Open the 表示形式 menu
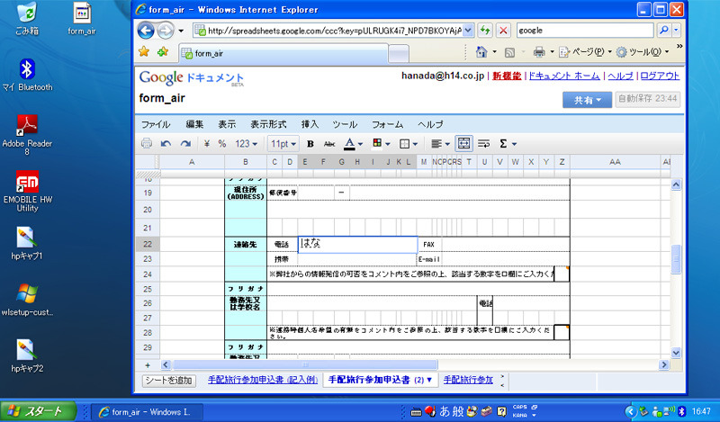Screen dimensions: 720x422 pos(268,124)
